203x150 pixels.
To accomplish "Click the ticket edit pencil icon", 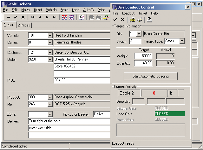I will pos(140,20).
